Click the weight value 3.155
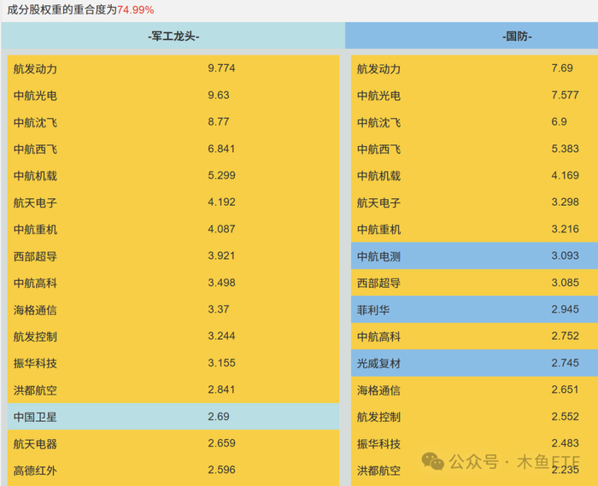The height and width of the screenshot is (486, 598). (221, 362)
